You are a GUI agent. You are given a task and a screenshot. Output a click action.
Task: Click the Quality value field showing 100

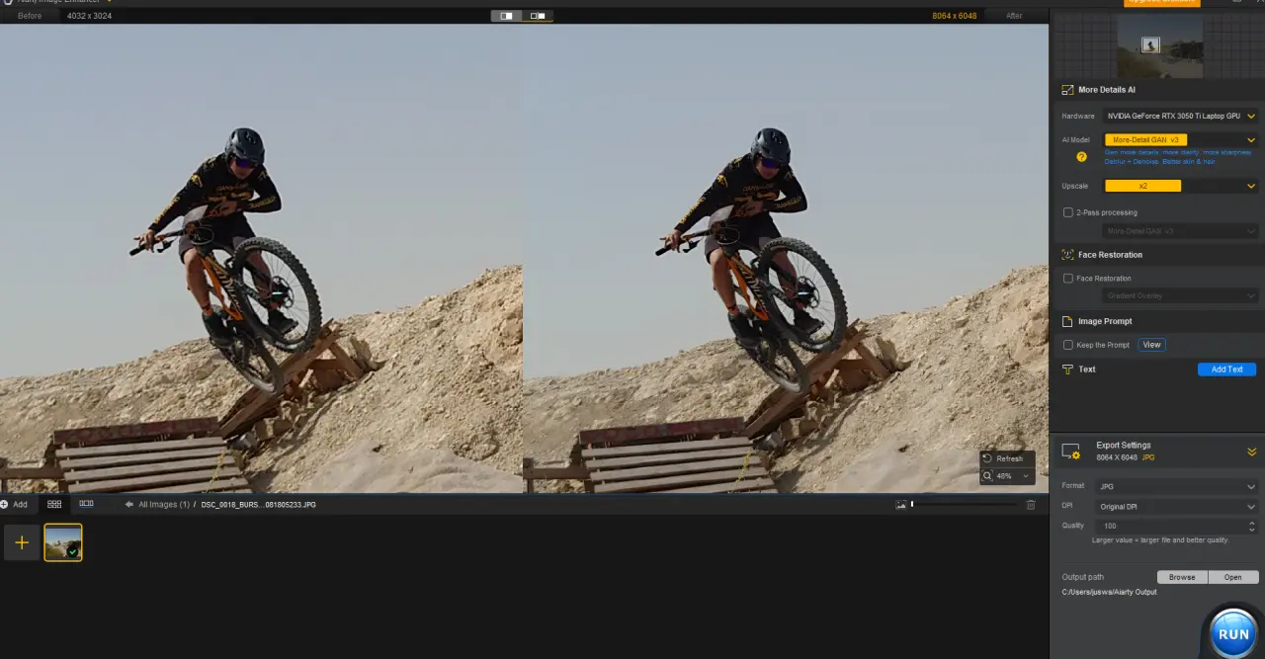click(x=1169, y=527)
